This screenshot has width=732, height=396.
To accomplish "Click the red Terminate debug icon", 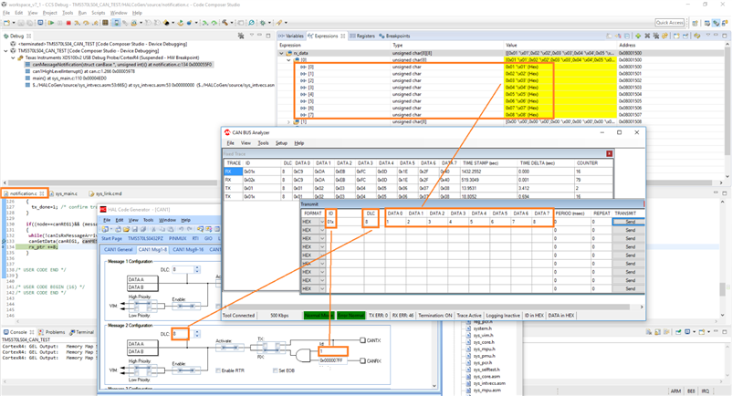I will point(68,23).
